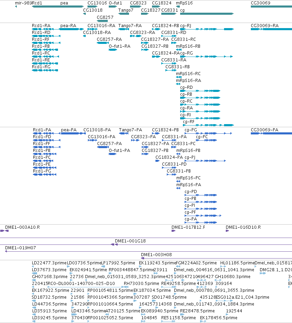The width and height of the screenshot is (292, 323).
Task: Select the pea gene feature label
Action: (64, 3)
